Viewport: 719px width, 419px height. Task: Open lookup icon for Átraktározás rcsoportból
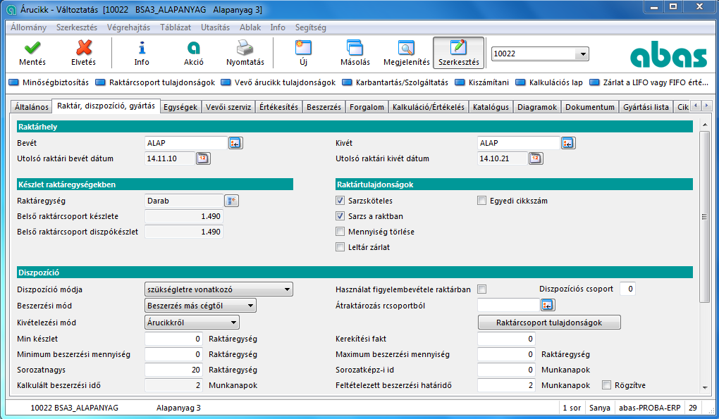(x=548, y=305)
